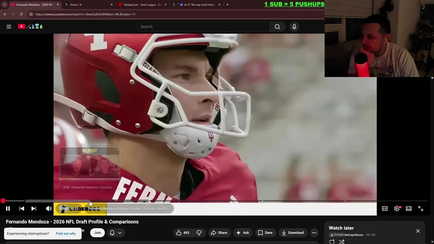Open the YouTube hamburger guide menu
The width and height of the screenshot is (434, 244).
tap(9, 26)
